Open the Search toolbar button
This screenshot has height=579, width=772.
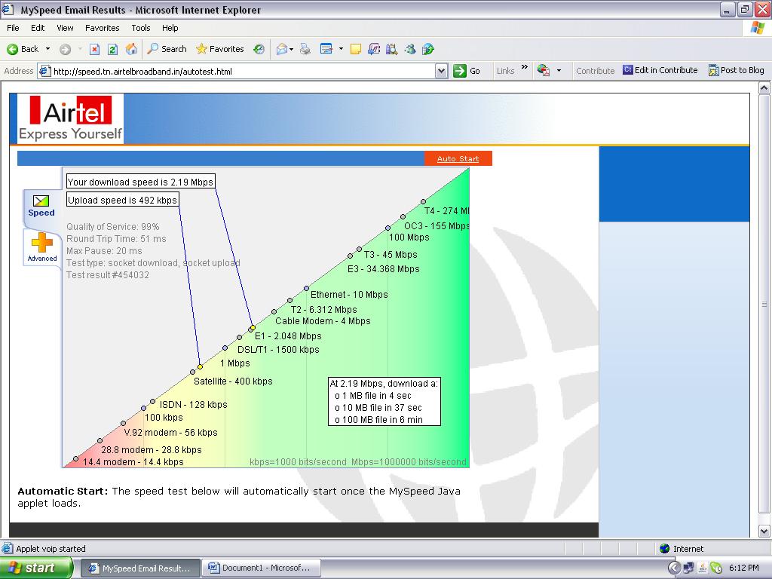tap(167, 49)
